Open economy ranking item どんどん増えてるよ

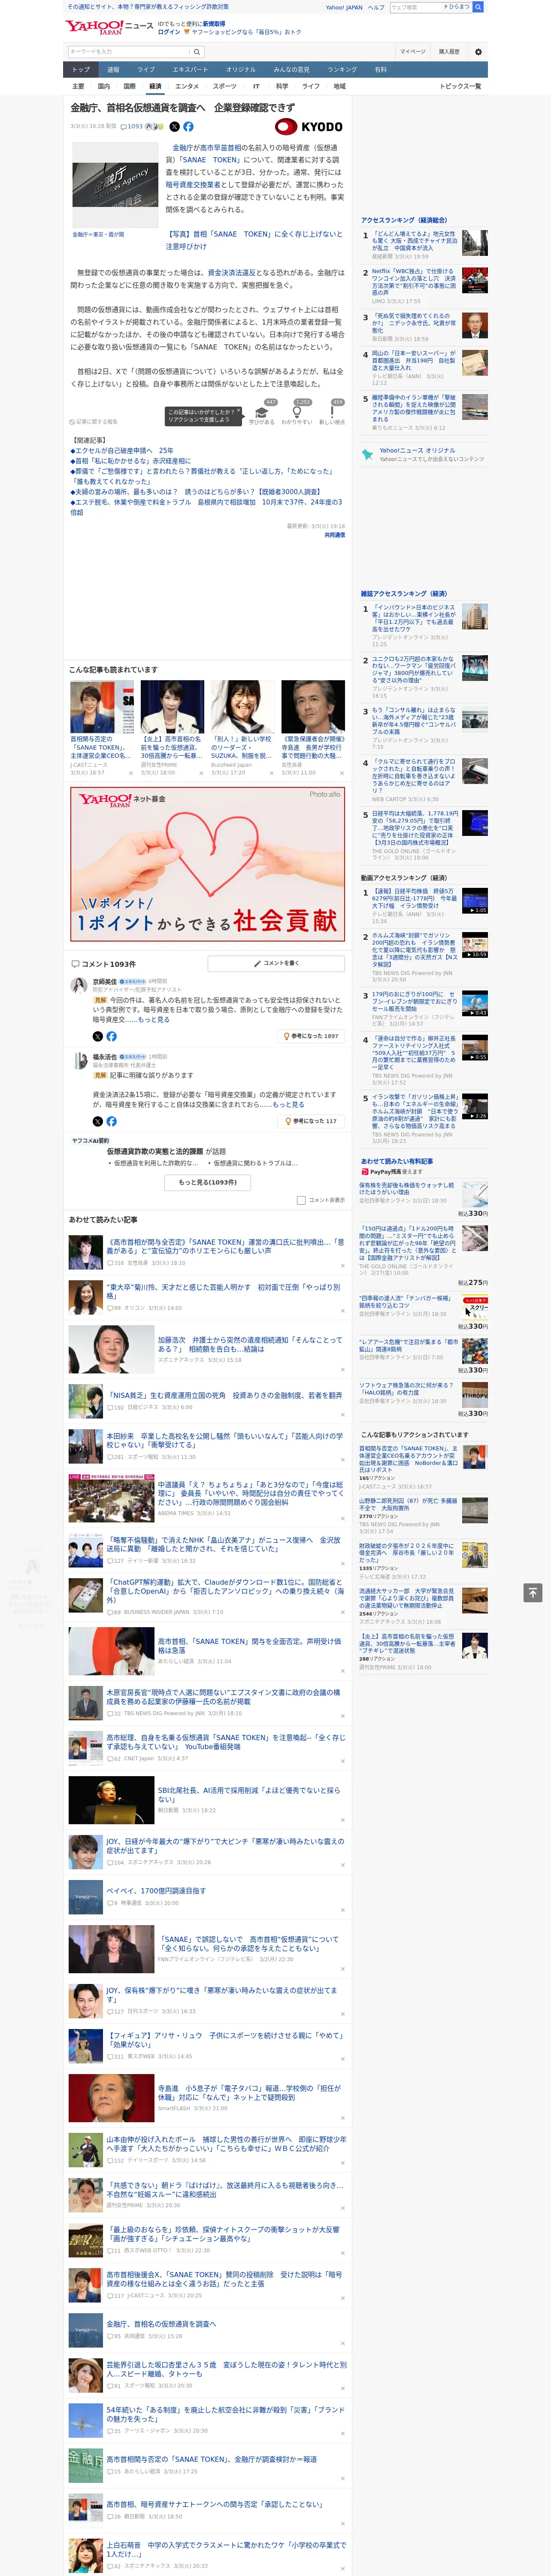(x=415, y=241)
